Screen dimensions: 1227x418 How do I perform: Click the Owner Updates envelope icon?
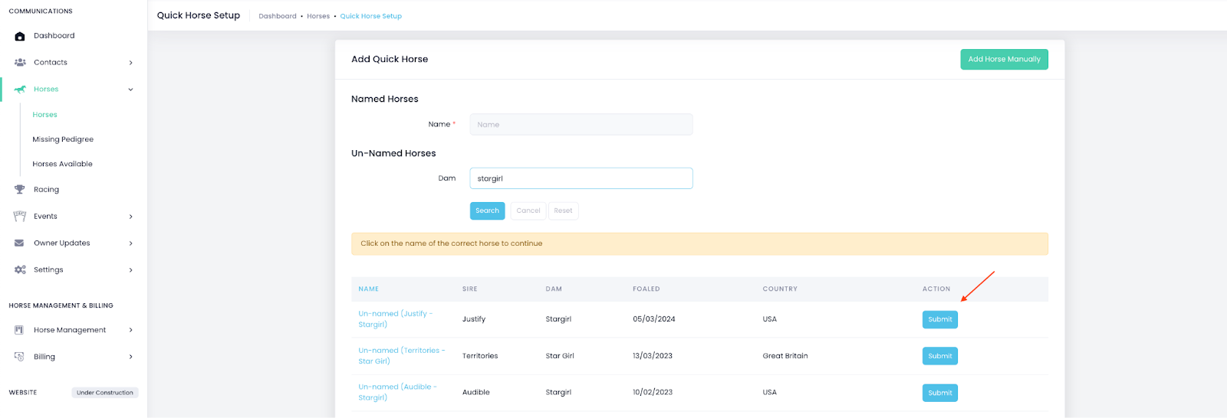(x=20, y=243)
